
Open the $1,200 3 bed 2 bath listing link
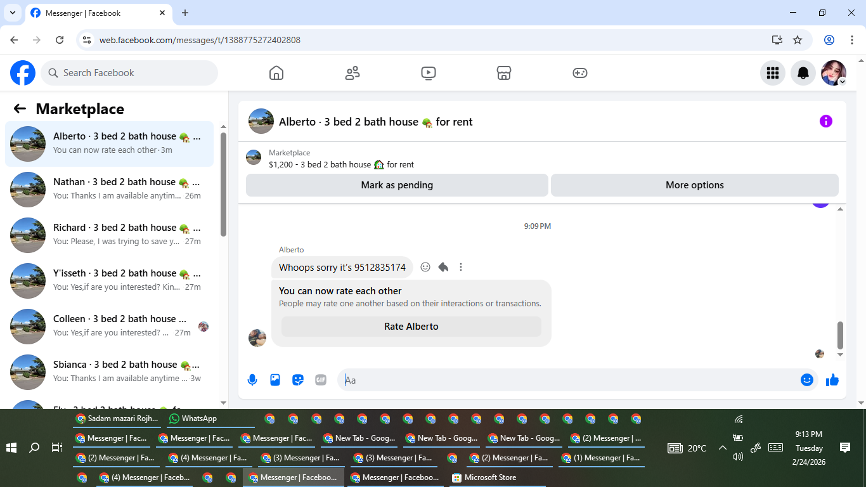341,164
